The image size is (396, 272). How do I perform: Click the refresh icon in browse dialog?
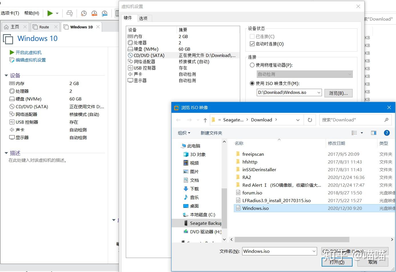coord(310,120)
